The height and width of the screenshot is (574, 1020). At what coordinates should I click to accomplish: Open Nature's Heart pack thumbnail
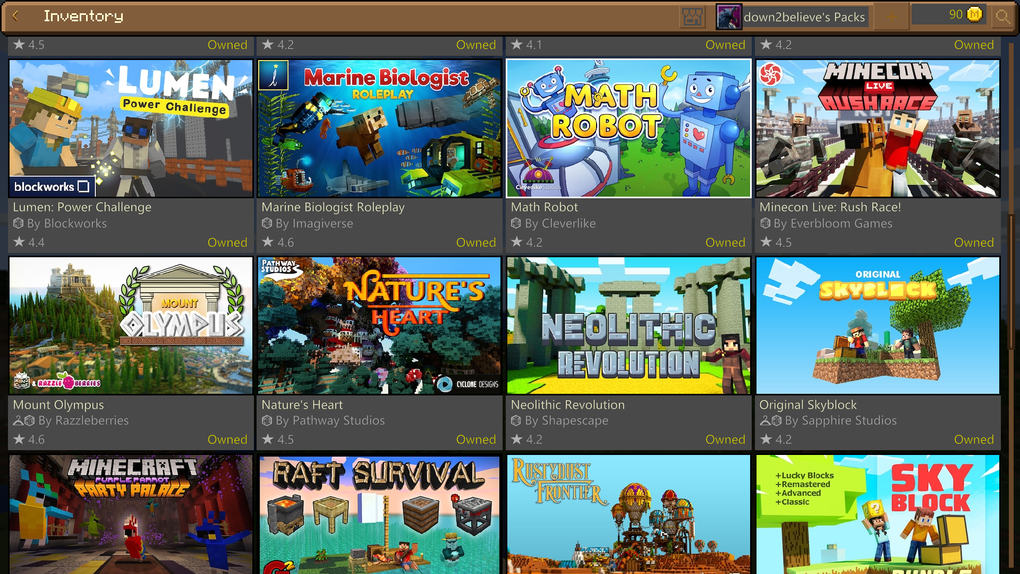tap(379, 325)
